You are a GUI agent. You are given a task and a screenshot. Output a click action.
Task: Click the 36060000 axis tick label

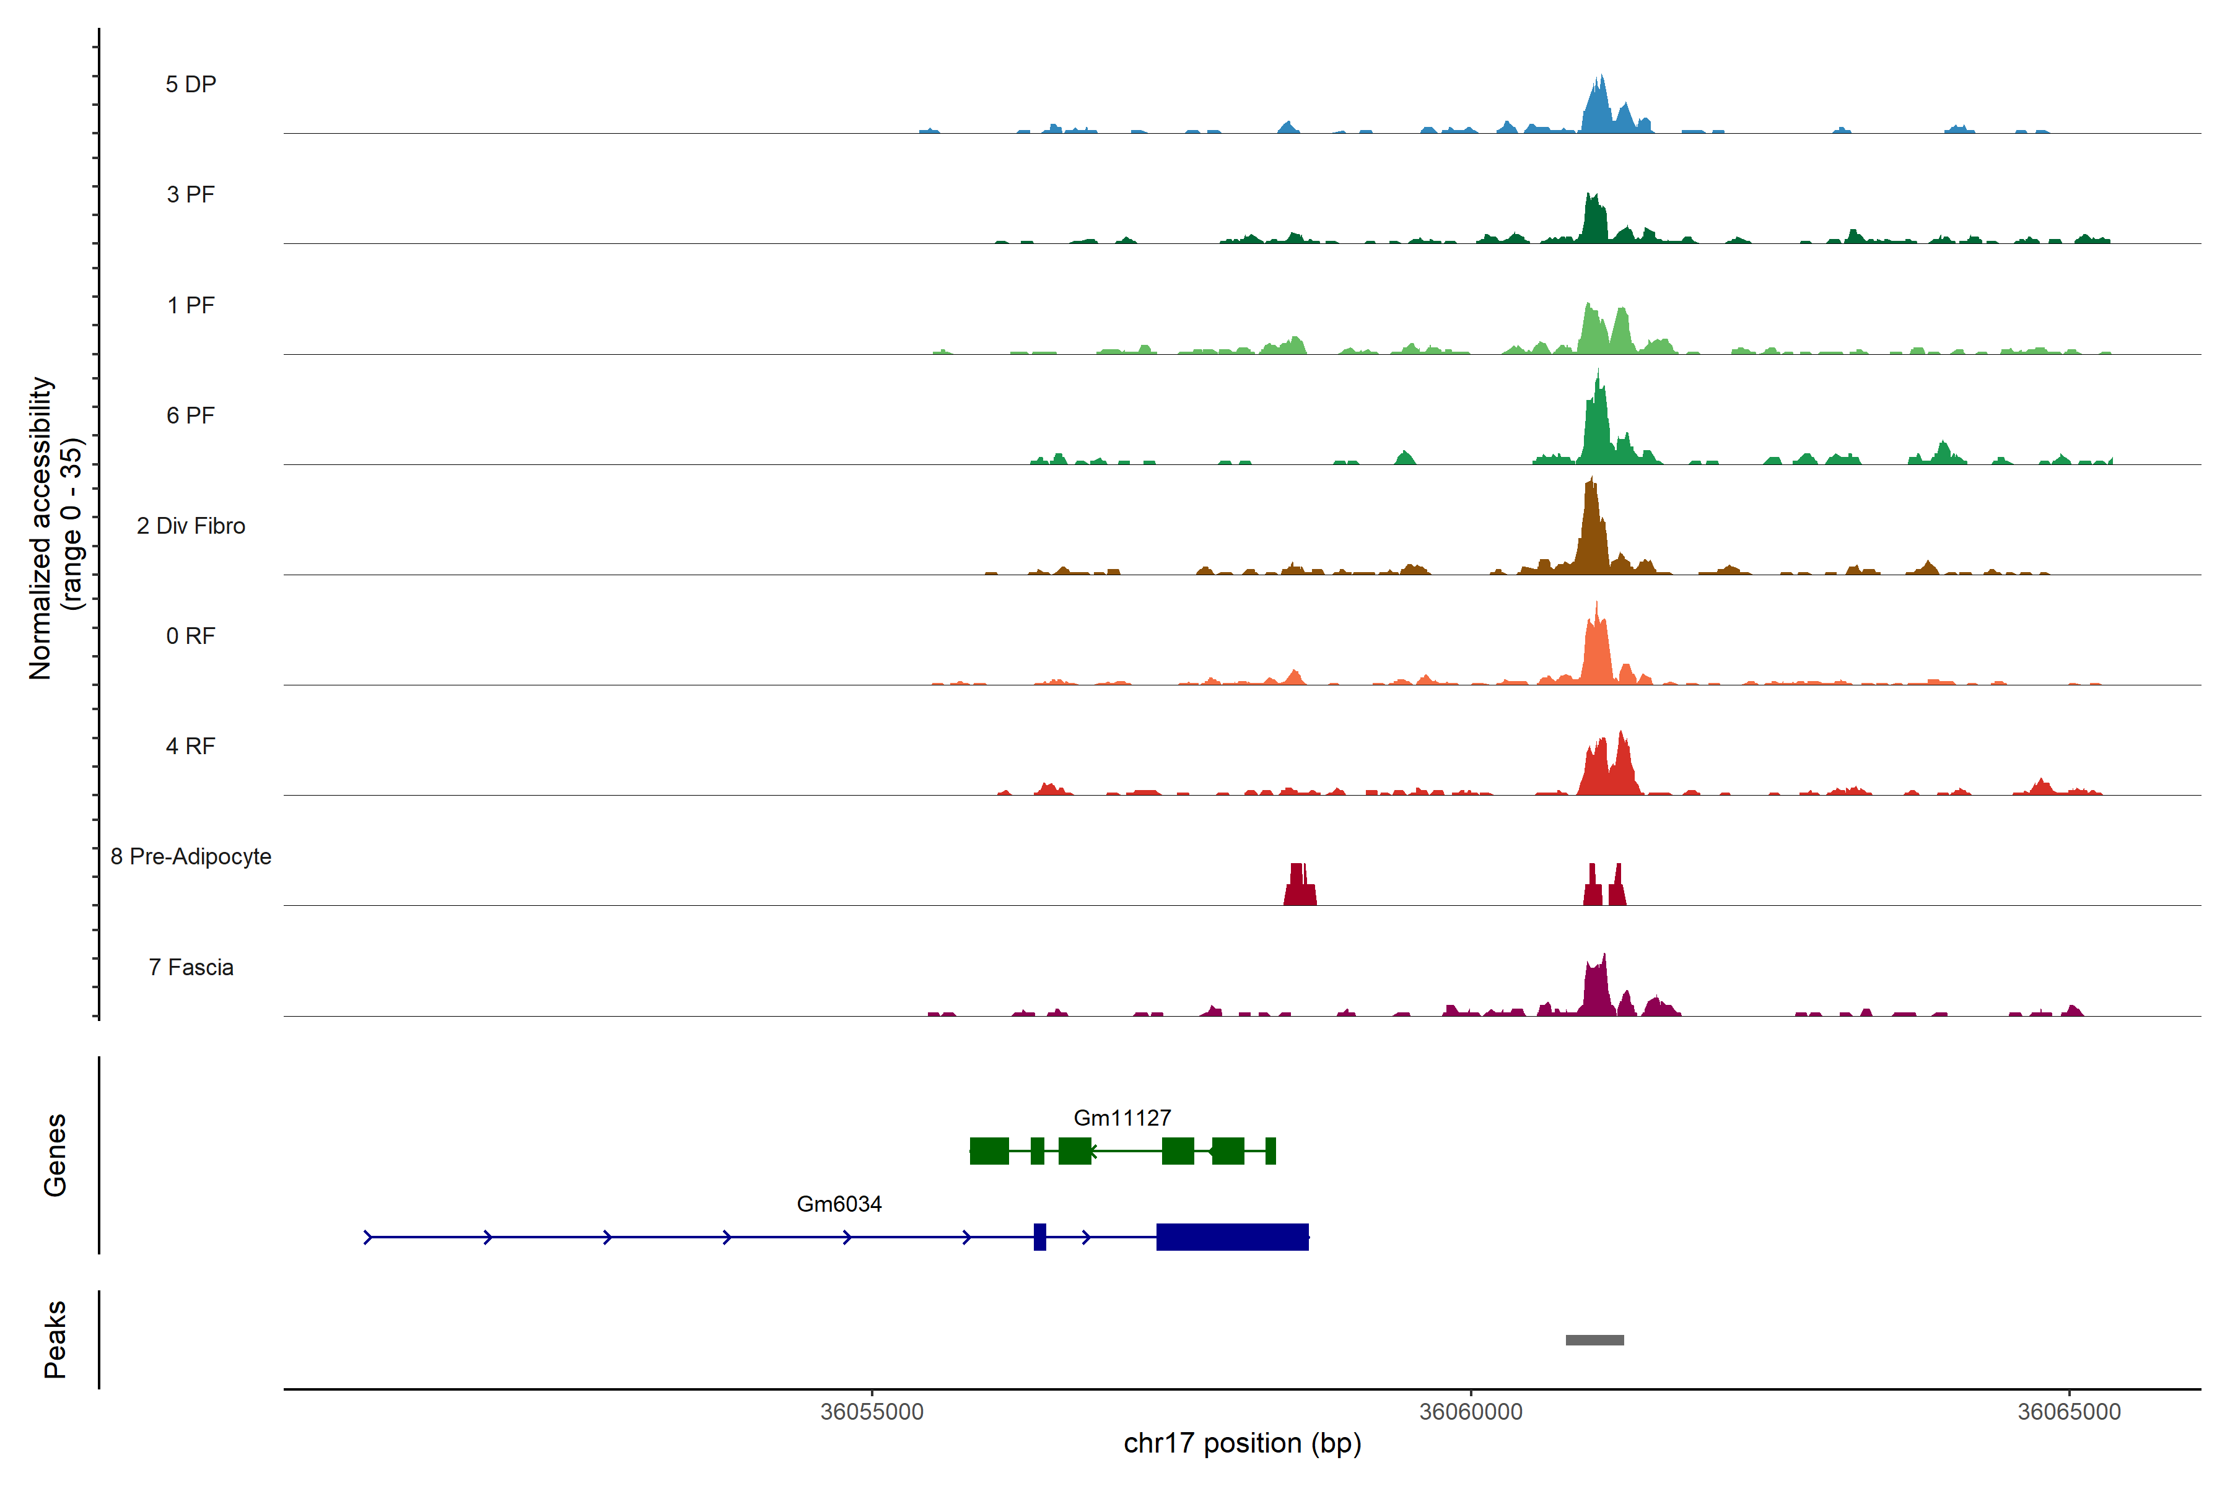tap(1471, 1411)
